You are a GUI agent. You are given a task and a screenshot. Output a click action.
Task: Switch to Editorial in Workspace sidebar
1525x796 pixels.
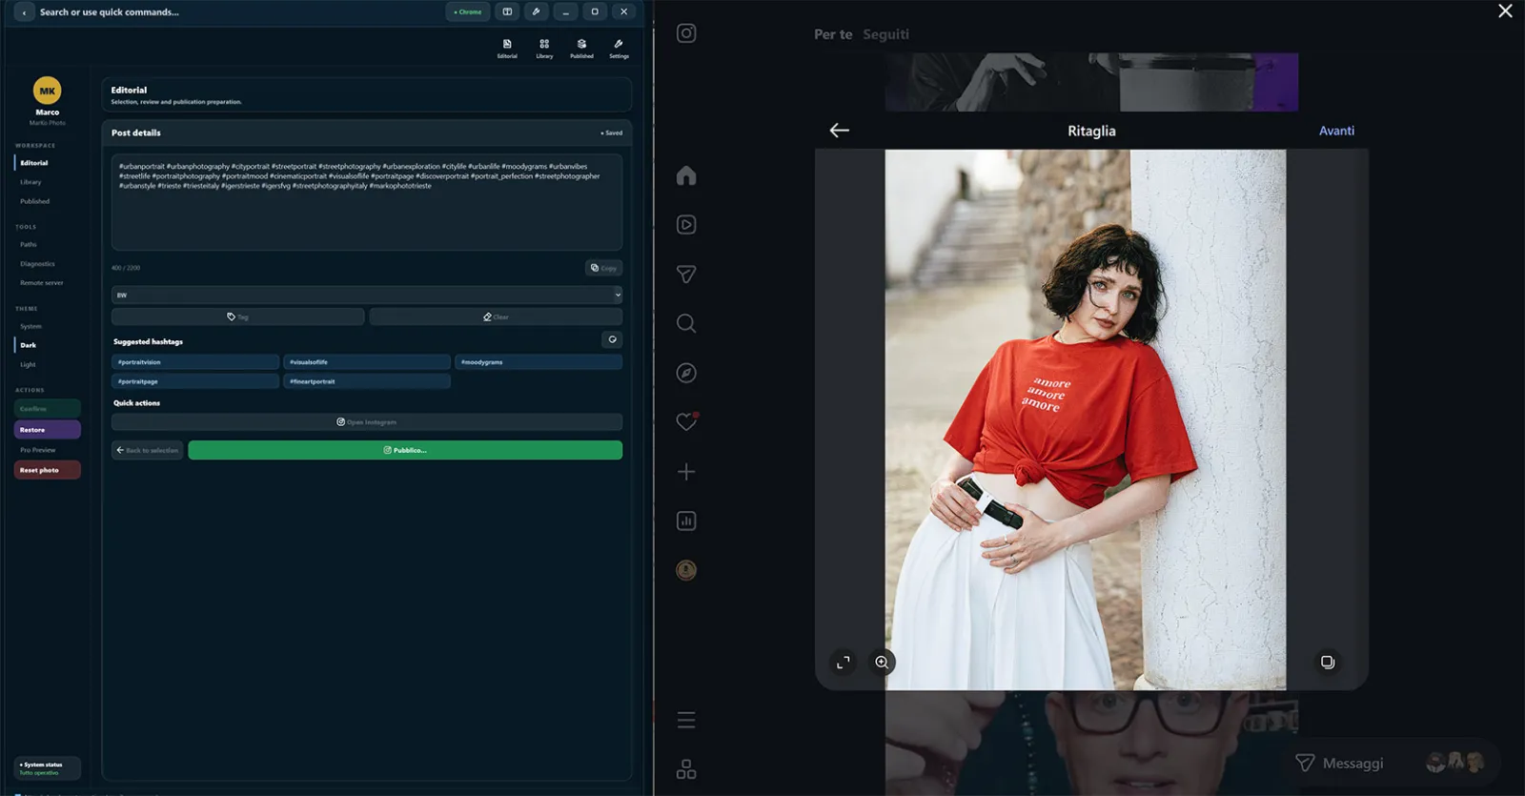(34, 163)
